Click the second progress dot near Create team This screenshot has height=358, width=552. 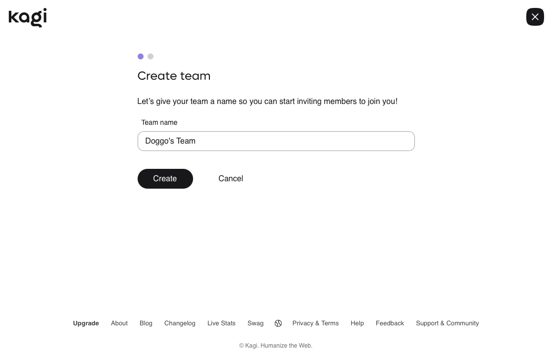coord(151,56)
